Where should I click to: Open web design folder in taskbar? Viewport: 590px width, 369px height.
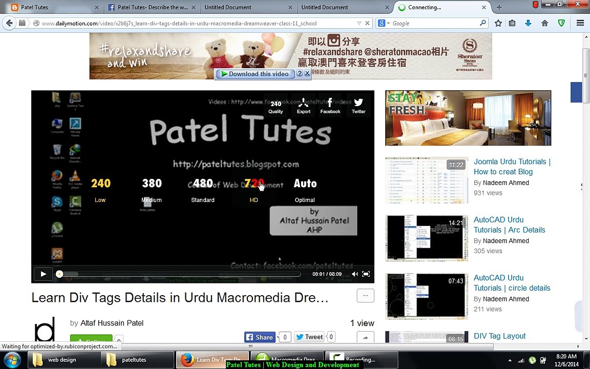[64, 360]
